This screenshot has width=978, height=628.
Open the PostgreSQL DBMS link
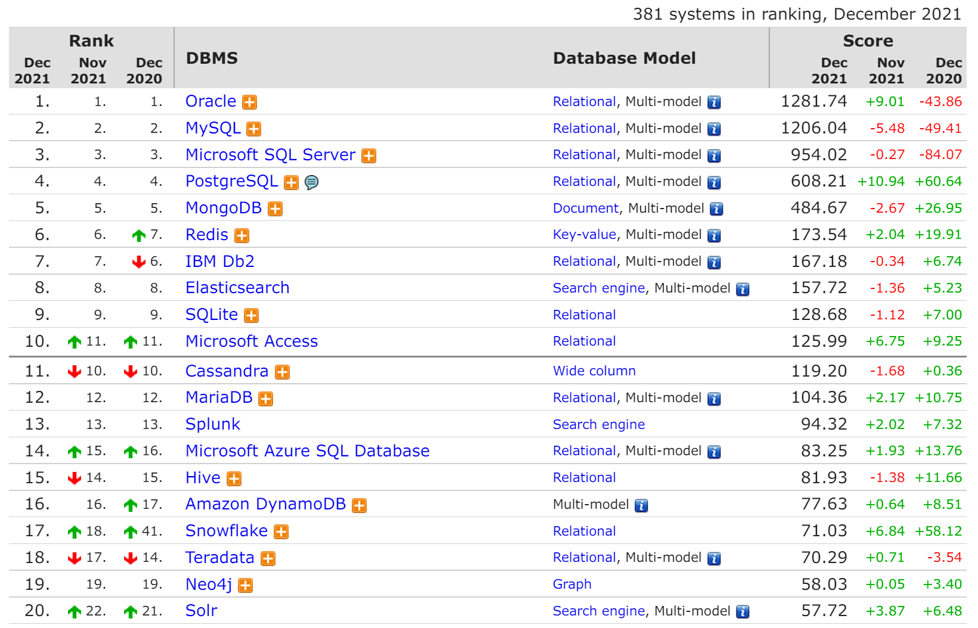click(232, 181)
